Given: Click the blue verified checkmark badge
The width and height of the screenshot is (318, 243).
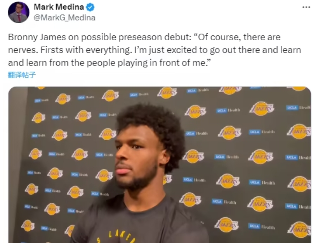Looking at the screenshot, I should coord(90,7).
